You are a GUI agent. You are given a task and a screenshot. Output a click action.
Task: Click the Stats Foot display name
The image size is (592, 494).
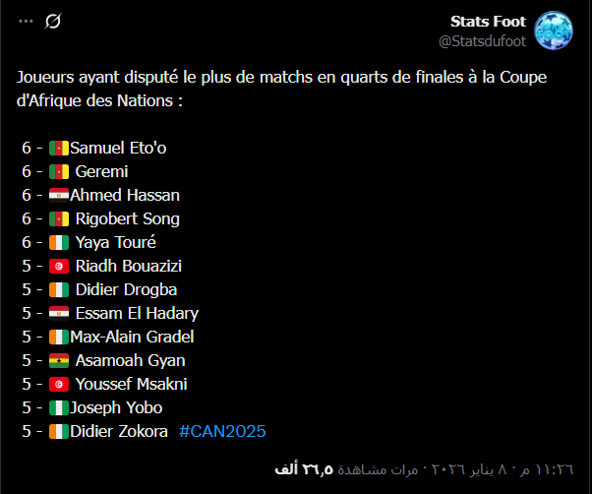point(488,21)
